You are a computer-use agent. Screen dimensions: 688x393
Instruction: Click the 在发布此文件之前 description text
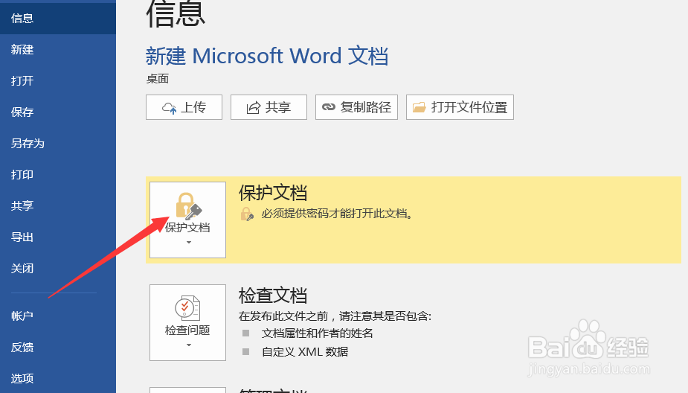tap(335, 316)
